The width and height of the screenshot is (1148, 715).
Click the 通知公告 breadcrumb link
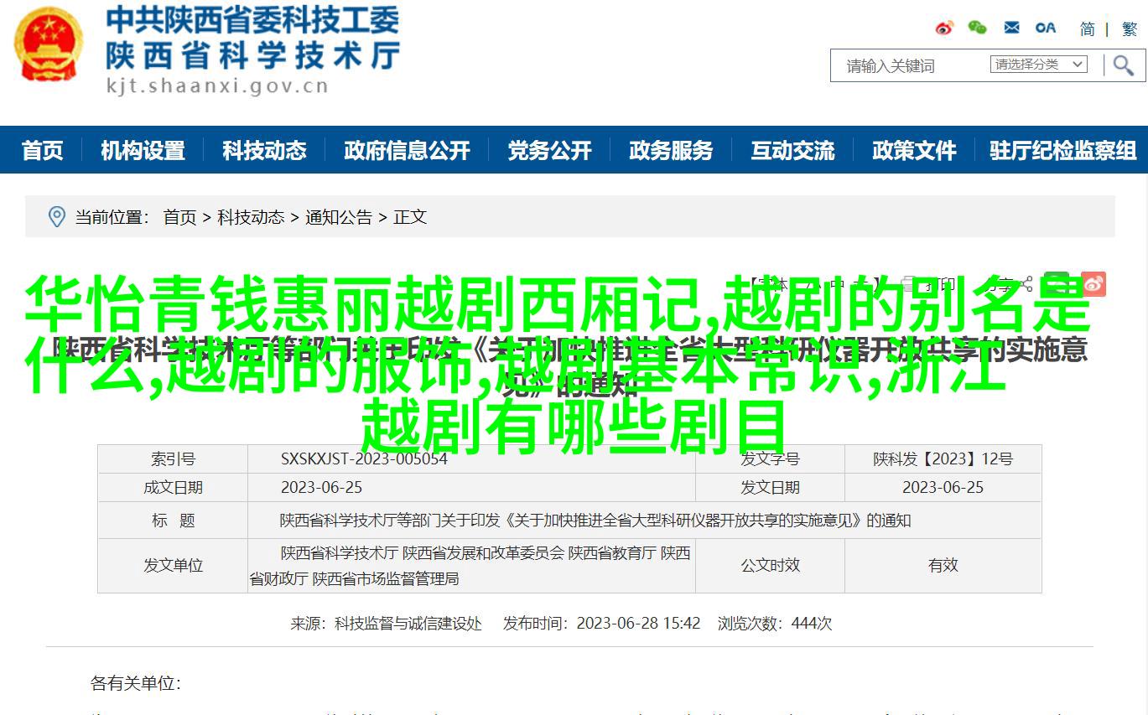[339, 217]
